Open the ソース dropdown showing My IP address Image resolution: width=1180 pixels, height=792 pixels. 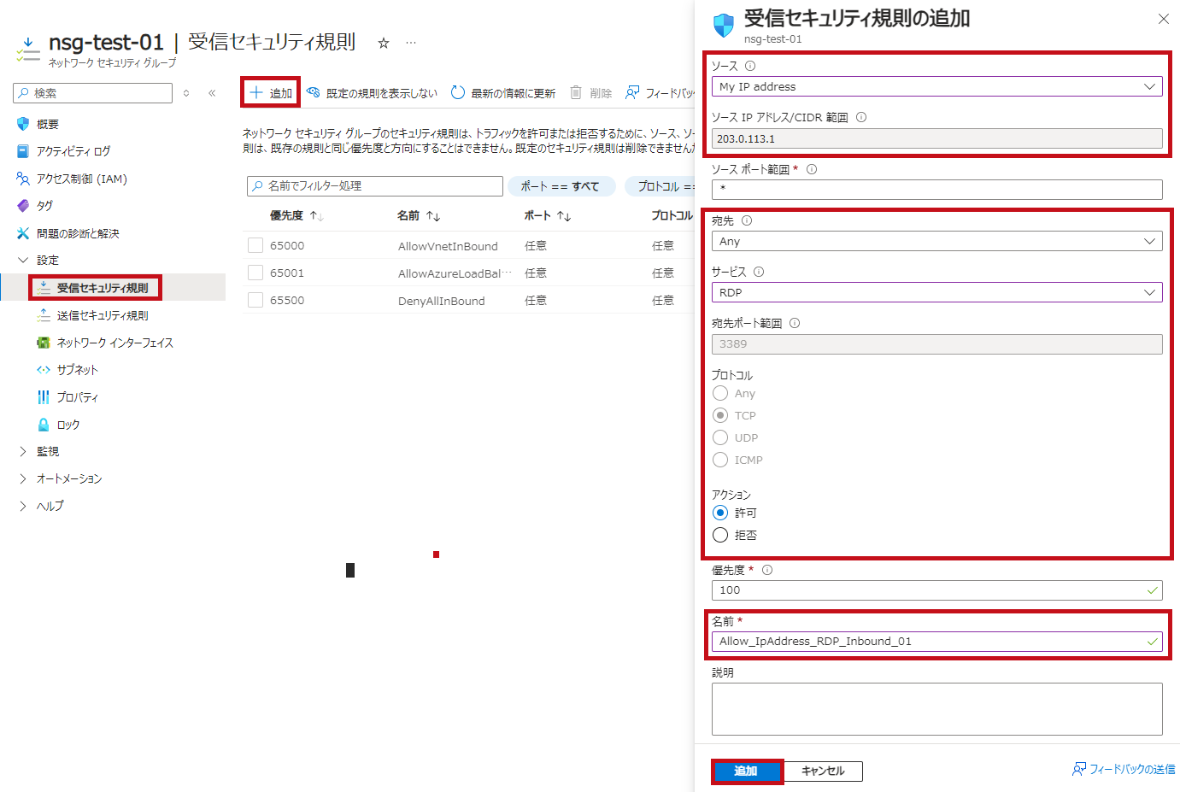936,86
